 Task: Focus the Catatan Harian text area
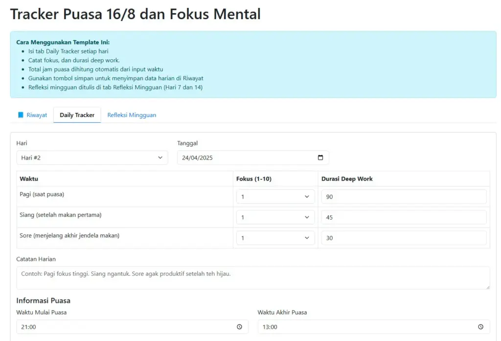click(x=253, y=277)
